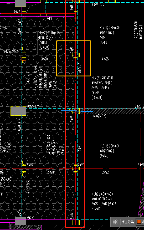The width and height of the screenshot is (144, 230).
Task: Select the KL6(2) 250x600 beam label
Action: (49, 33)
